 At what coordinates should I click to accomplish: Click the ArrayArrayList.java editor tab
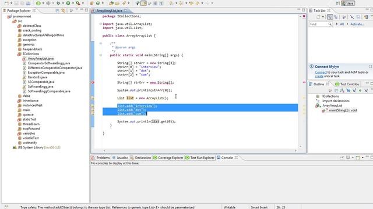pyautogui.click(x=110, y=10)
